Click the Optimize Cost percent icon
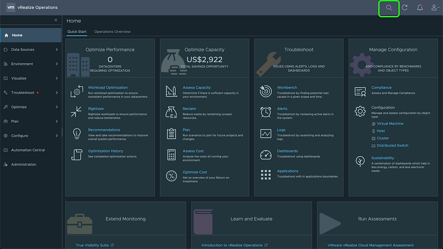 tap(171, 176)
